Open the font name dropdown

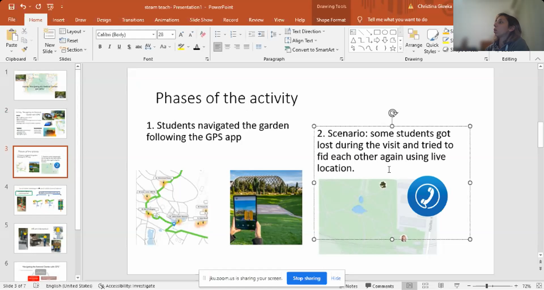153,34
